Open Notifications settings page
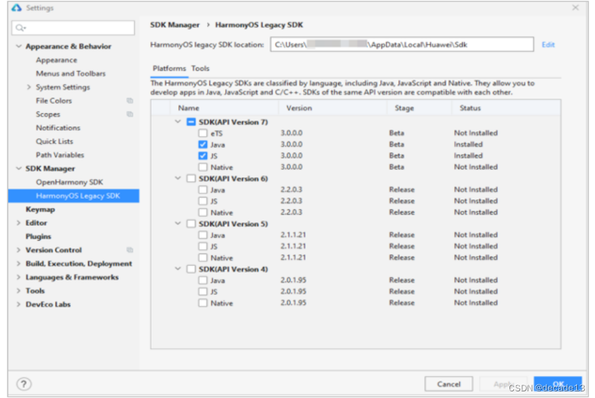This screenshot has height=398, width=595. [x=58, y=127]
